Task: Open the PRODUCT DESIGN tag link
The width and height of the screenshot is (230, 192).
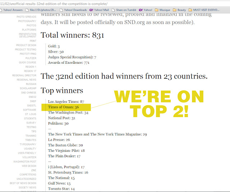Action: point(26,45)
